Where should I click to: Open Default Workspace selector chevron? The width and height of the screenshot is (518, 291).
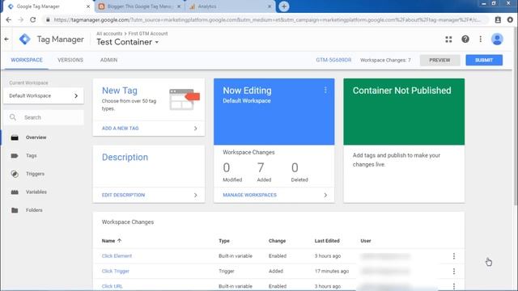[76, 95]
